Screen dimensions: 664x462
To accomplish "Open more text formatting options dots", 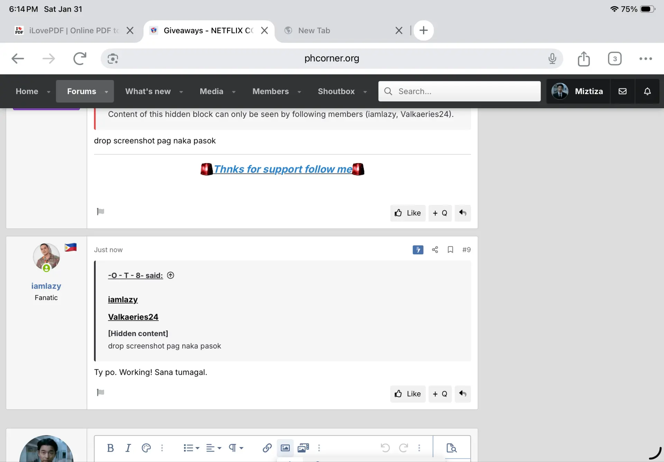I will (x=162, y=448).
